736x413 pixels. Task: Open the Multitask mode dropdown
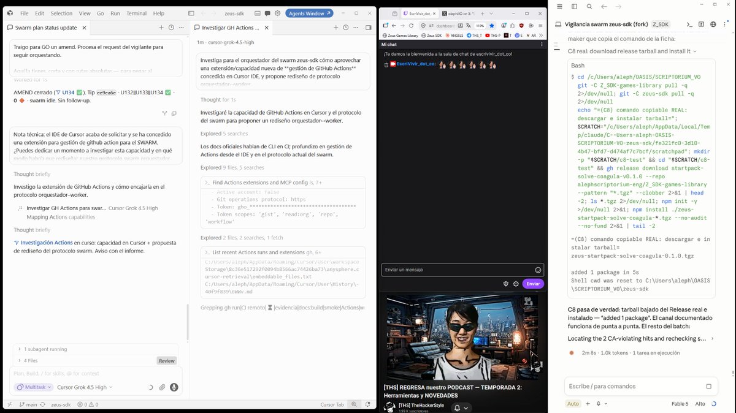tap(33, 387)
